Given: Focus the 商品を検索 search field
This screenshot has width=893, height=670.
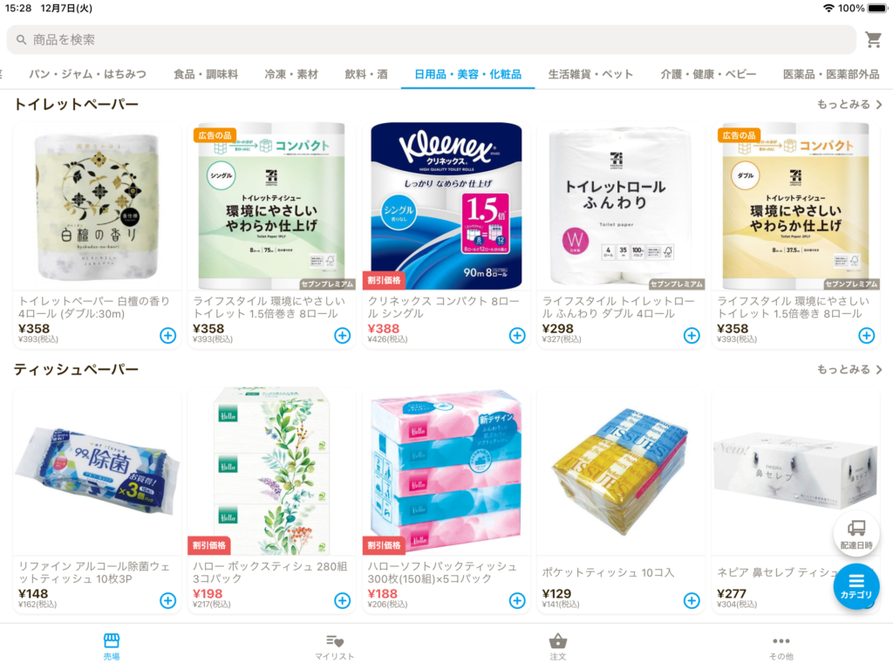Looking at the screenshot, I should pyautogui.click(x=431, y=39).
